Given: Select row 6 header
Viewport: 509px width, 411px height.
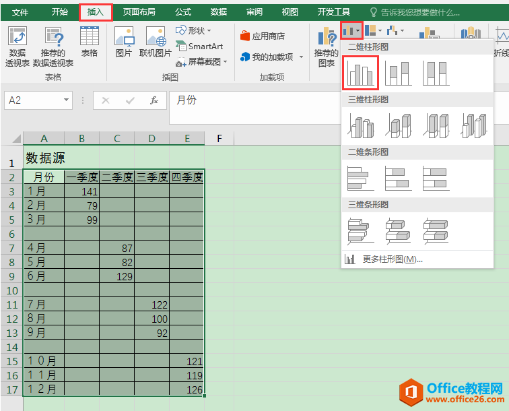Looking at the screenshot, I should coord(11,234).
